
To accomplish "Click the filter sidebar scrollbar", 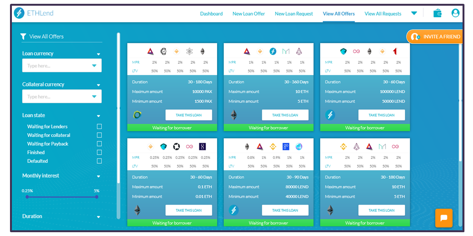I will [x=118, y=108].
